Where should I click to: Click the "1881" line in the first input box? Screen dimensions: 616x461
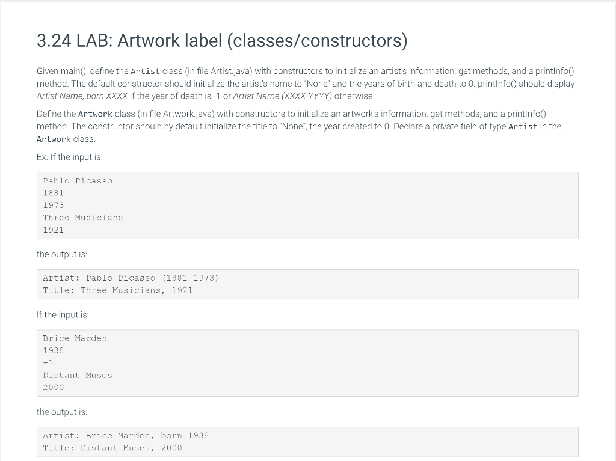coord(54,193)
